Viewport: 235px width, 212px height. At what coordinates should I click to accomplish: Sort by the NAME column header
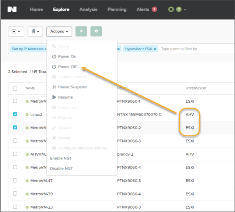(x=30, y=88)
